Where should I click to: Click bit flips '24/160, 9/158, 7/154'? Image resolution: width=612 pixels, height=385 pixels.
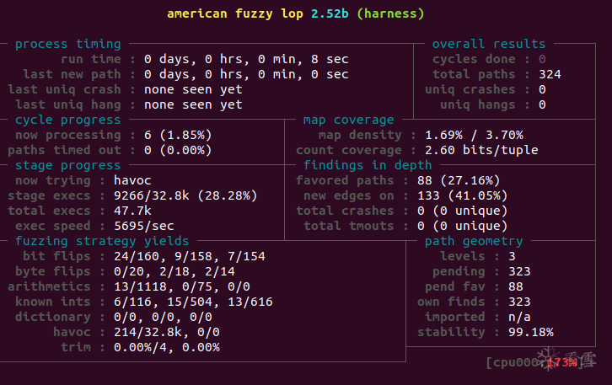tap(190, 257)
